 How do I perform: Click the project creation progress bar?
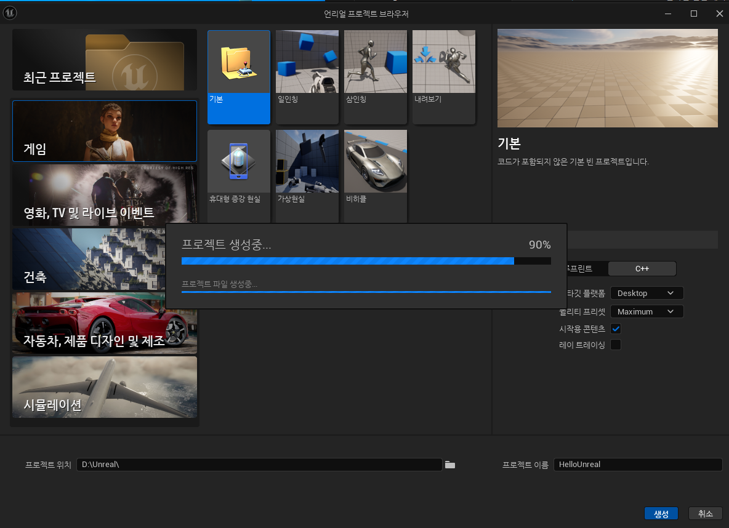366,260
